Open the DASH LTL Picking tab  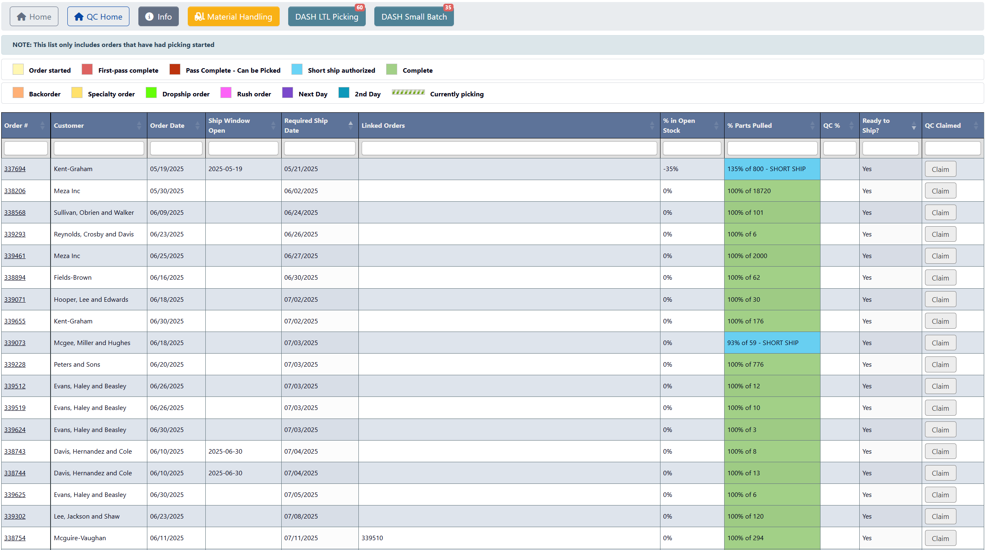(326, 17)
